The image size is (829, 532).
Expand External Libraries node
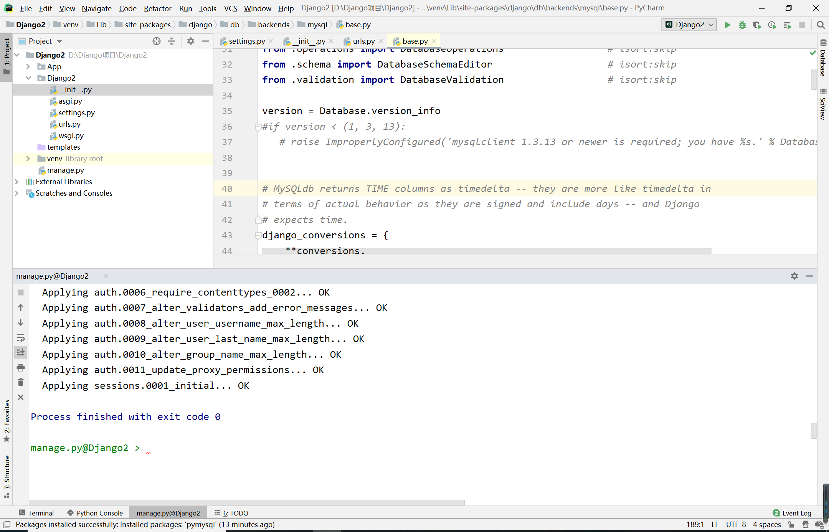[x=17, y=182]
